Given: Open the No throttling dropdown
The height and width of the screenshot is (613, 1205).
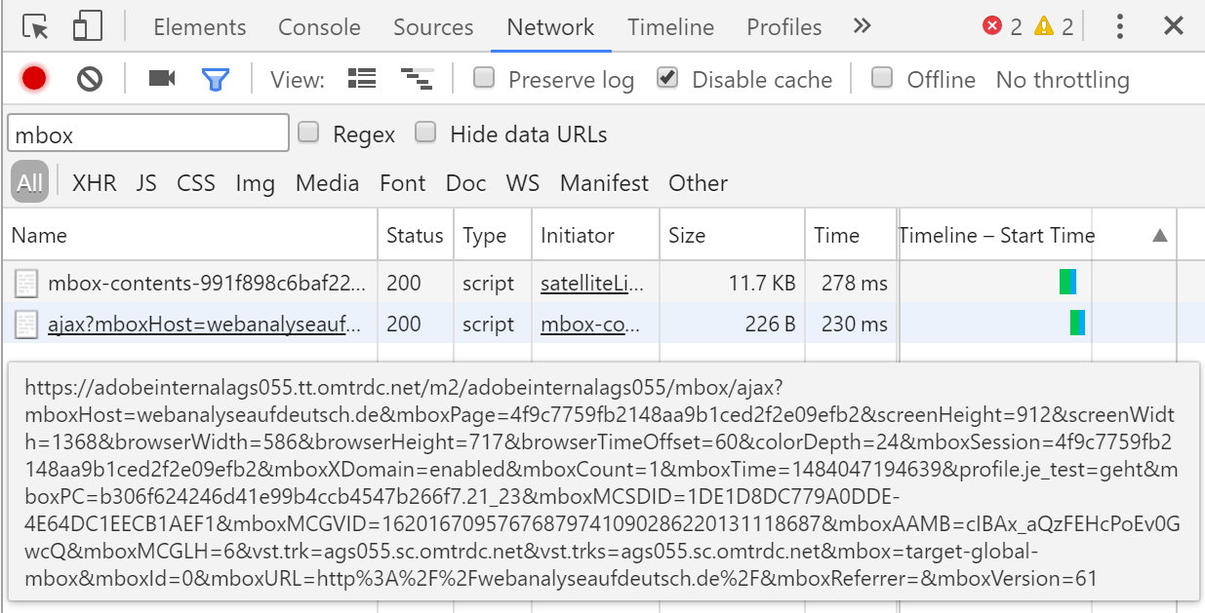Looking at the screenshot, I should (1062, 80).
